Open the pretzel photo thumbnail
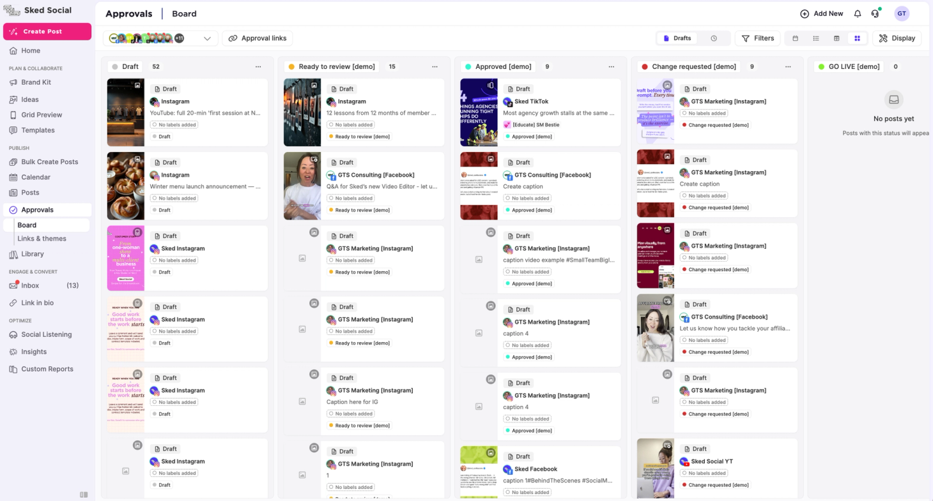Screen dimensions: 933x501 click(126, 186)
